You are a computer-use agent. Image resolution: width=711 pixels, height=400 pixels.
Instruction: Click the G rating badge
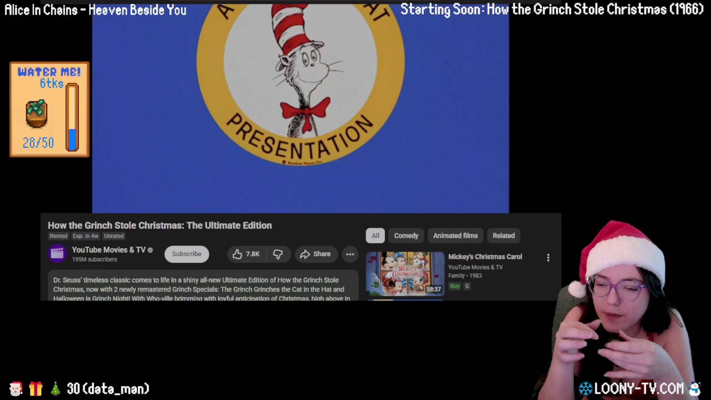point(467,286)
